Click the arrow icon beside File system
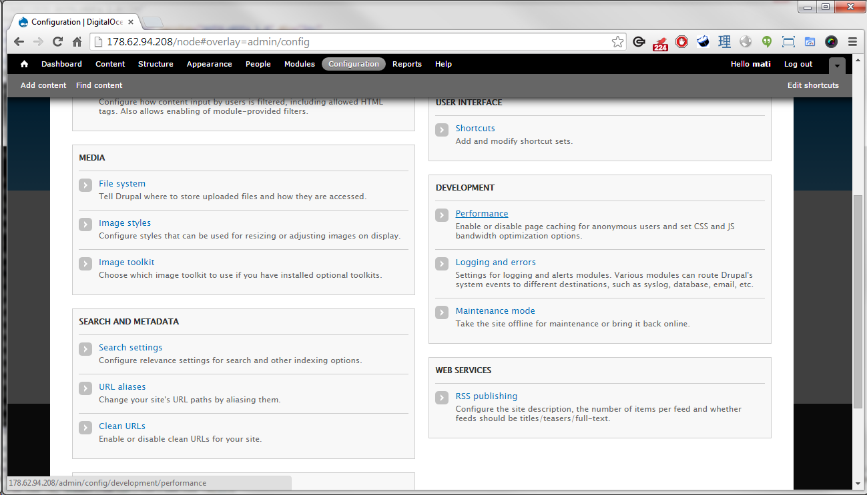The image size is (867, 495). point(85,185)
